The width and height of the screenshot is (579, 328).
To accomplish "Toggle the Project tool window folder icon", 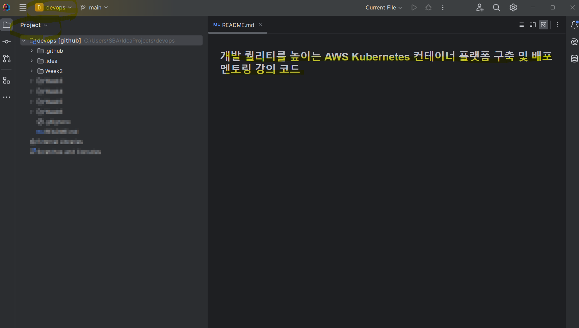I will [6, 25].
